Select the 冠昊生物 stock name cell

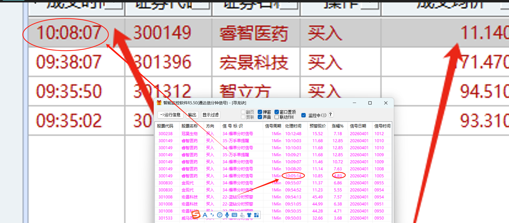click(189, 133)
